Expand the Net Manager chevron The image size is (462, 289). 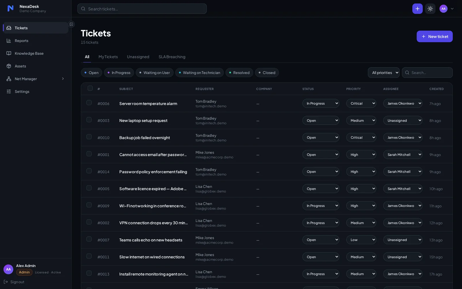[x=63, y=79]
